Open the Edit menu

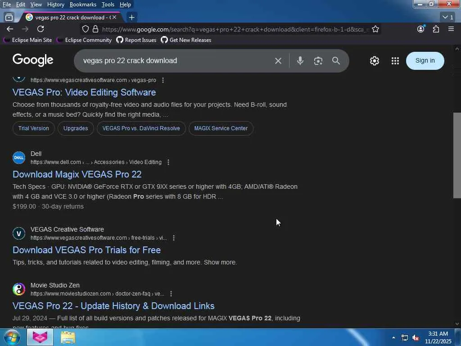click(21, 5)
